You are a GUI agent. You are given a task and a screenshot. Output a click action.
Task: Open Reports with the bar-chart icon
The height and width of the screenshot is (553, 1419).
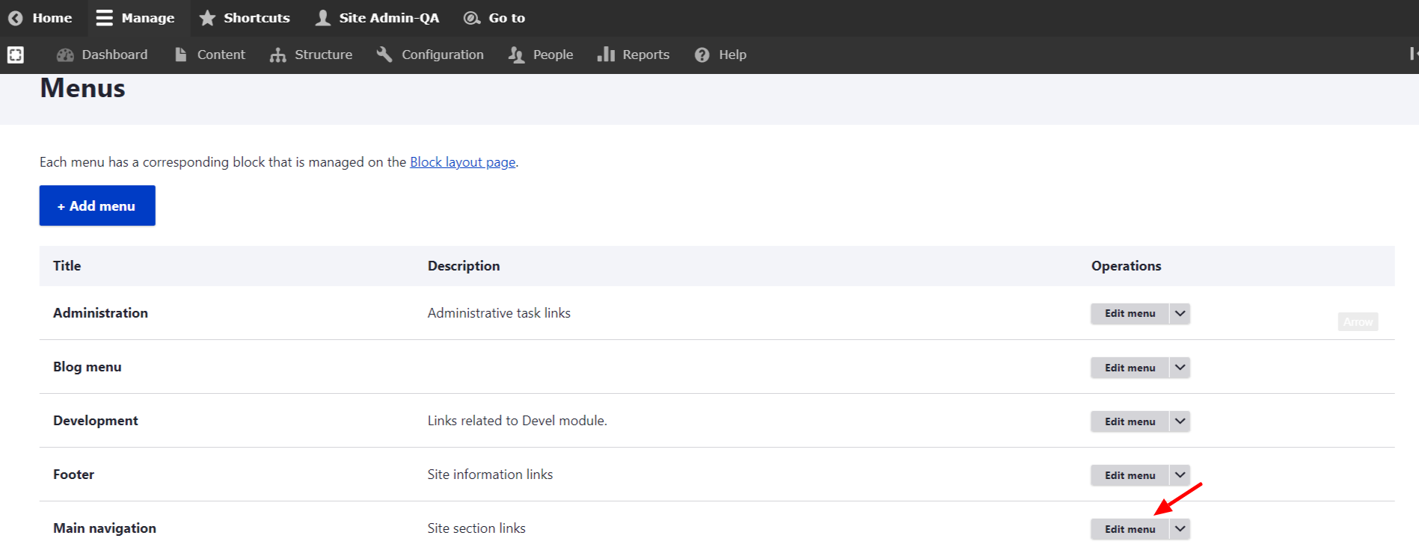point(634,55)
